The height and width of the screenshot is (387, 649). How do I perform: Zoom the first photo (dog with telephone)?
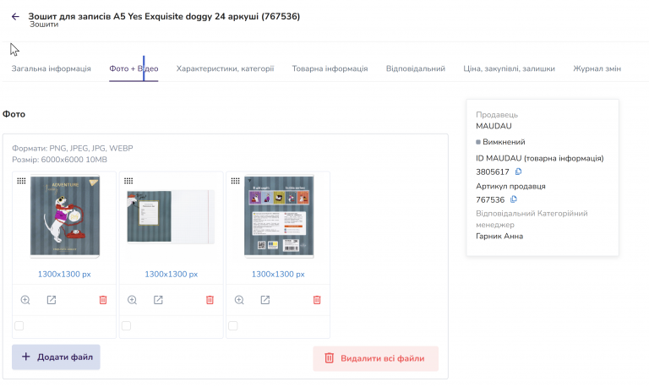[x=25, y=300]
